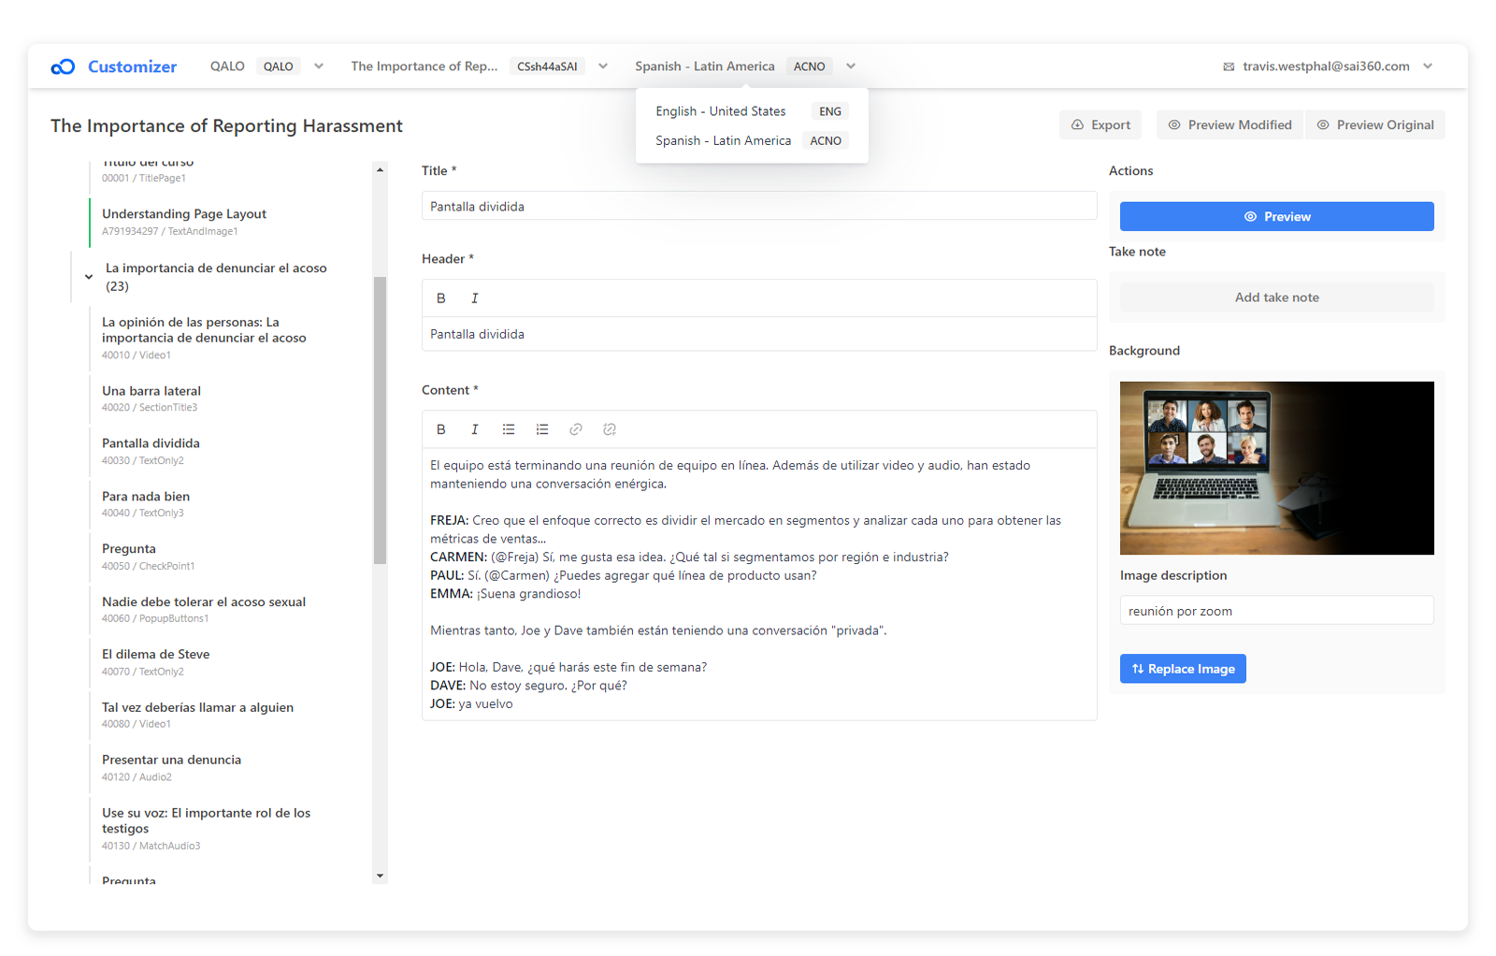This screenshot has height=956, width=1496.
Task: Click the Customizer brand text
Action: [132, 66]
